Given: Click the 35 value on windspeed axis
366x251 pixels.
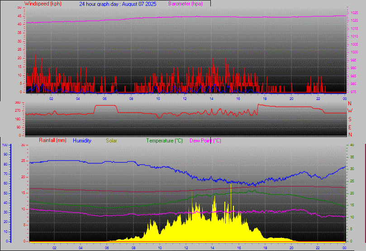Looking at the screenshot, I should 19,33.
